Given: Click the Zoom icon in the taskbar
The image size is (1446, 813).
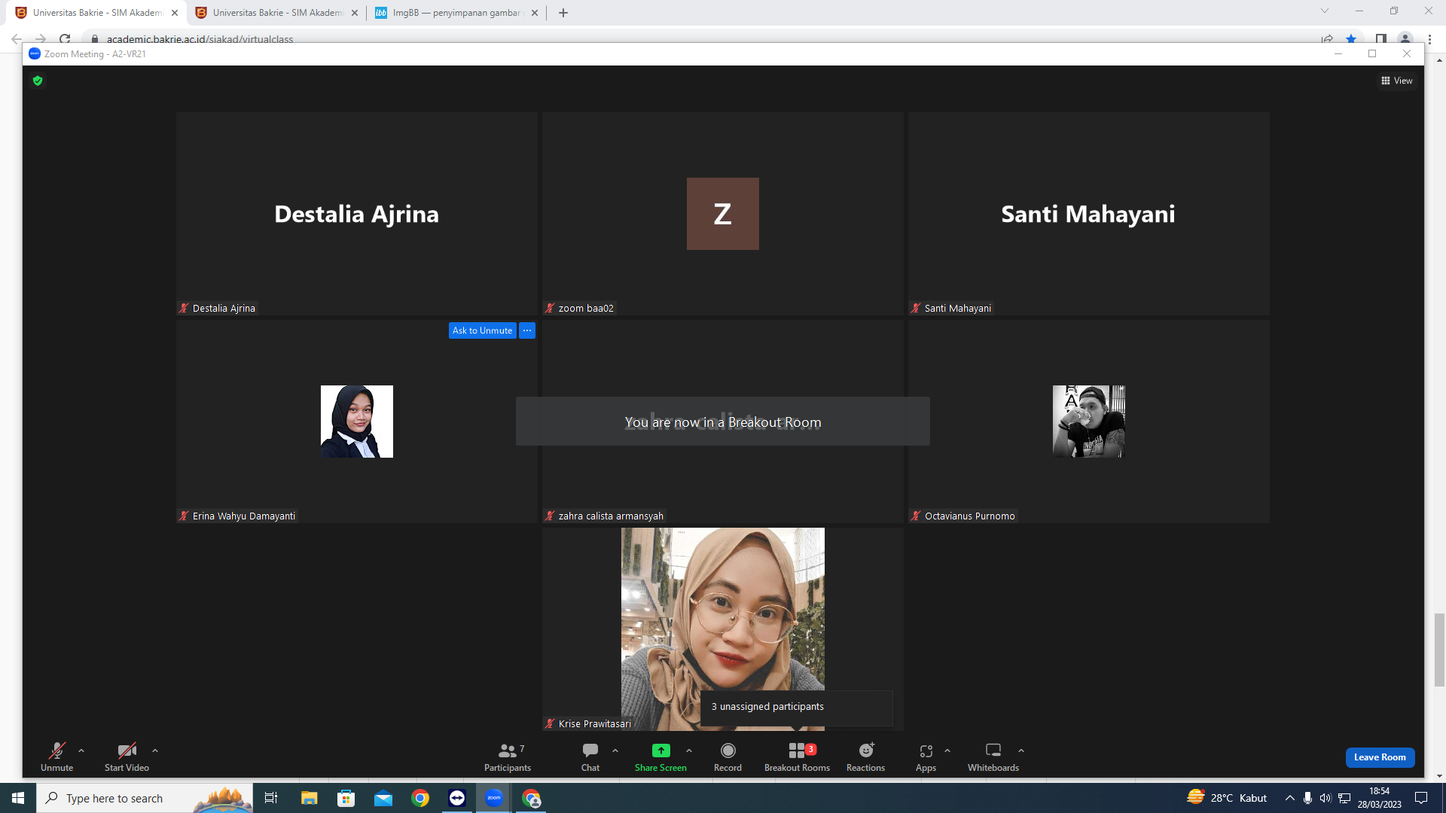Looking at the screenshot, I should pos(494,798).
